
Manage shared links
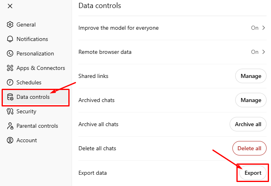(251, 76)
